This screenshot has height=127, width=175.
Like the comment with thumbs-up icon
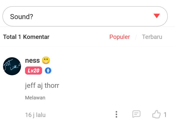[x=156, y=114]
